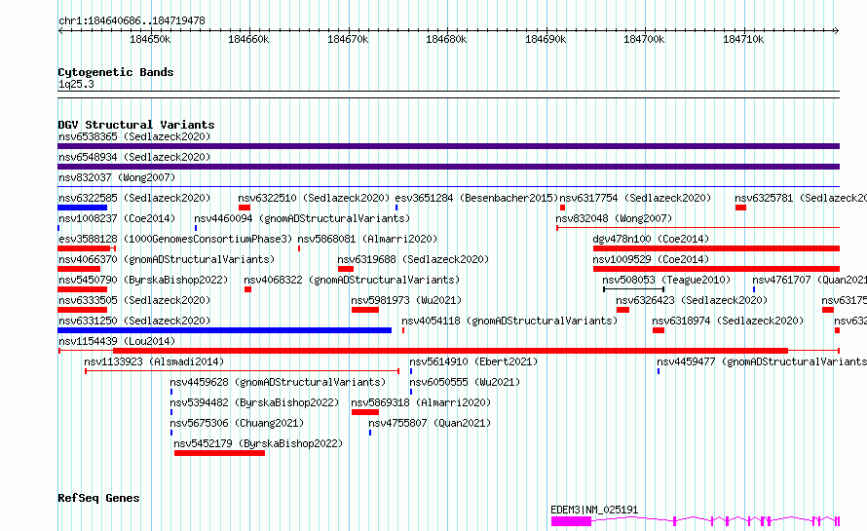Click the EDEM3|NM_025191 gene label
This screenshot has width=867, height=531.
594,510
